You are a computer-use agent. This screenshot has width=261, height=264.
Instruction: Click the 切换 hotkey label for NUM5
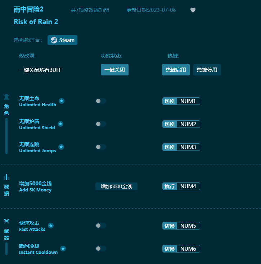tap(170, 226)
